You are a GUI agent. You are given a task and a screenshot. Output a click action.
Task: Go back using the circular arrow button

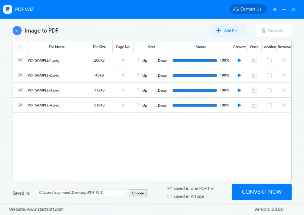coord(17,30)
